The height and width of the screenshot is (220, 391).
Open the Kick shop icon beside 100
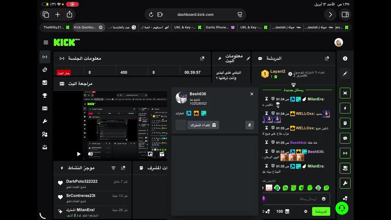coord(287,211)
